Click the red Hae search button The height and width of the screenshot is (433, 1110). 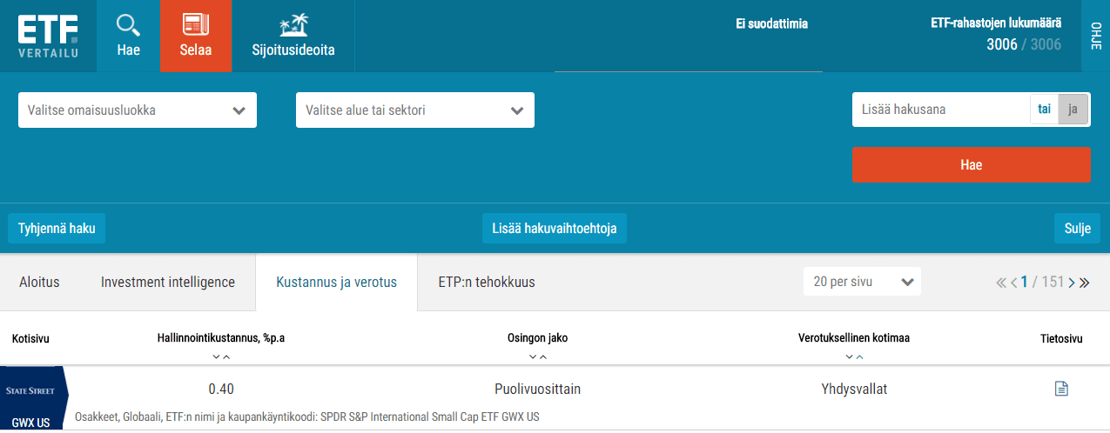coord(972,164)
